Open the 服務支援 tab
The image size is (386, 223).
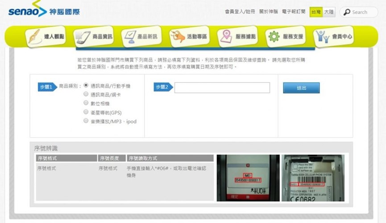click(285, 36)
